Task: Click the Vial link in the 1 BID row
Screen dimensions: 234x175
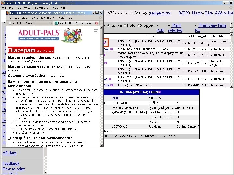Action: point(107,85)
